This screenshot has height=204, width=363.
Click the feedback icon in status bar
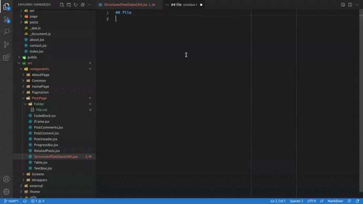(x=349, y=201)
